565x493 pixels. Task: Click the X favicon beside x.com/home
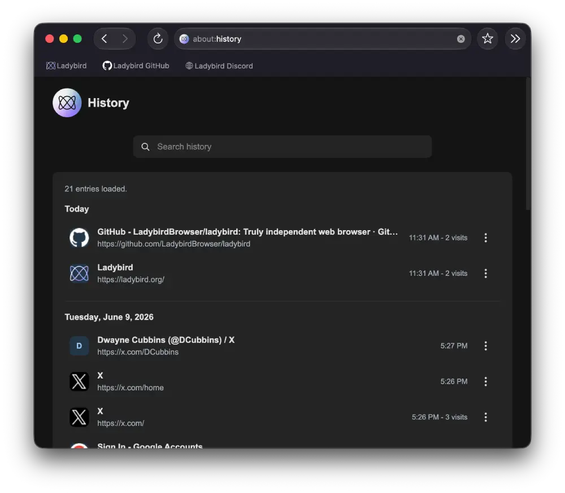point(79,381)
